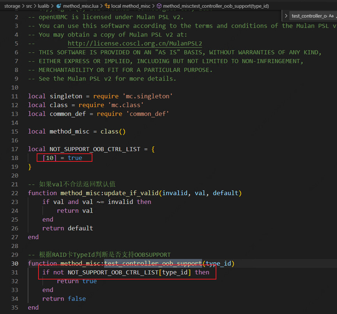Click the return false statement on line 34
Viewport: 337px width, 314px height.
coord(64,298)
